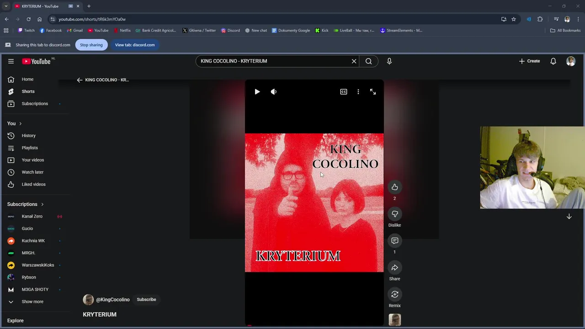Open the notifications bell
Screen dimensions: 585x329
(553, 61)
